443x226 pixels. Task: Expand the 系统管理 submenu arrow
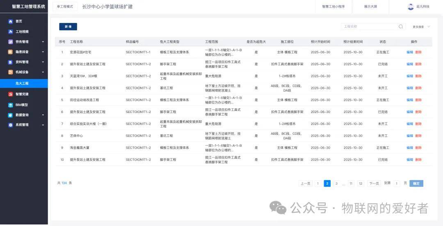[43, 125]
